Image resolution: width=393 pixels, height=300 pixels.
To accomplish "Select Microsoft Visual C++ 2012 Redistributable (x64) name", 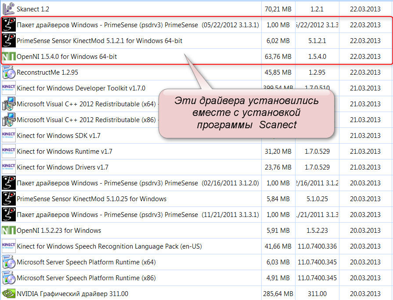I will click(86, 104).
